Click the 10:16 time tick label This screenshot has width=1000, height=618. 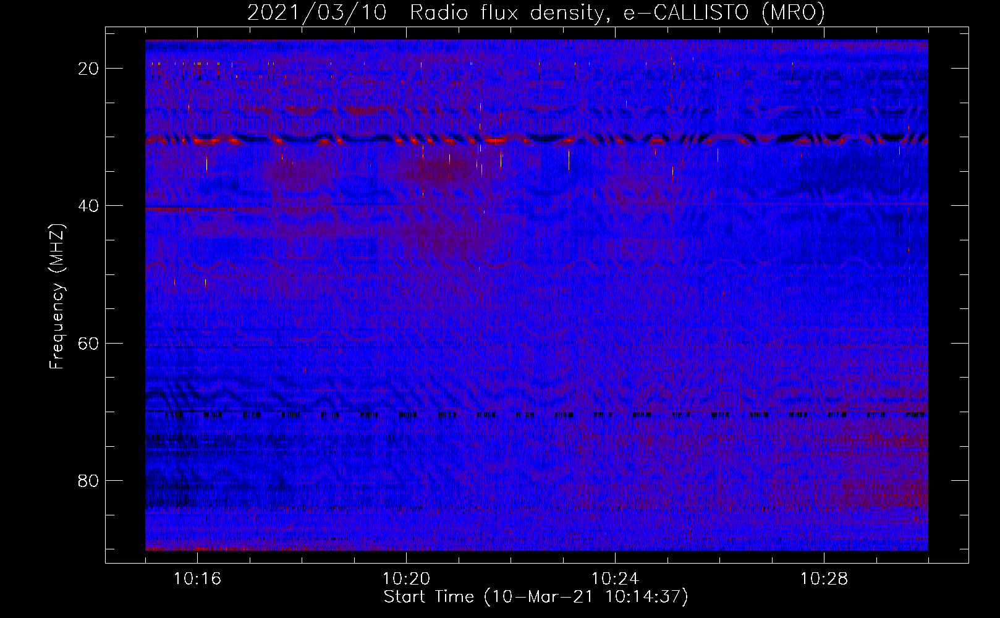coord(197,579)
